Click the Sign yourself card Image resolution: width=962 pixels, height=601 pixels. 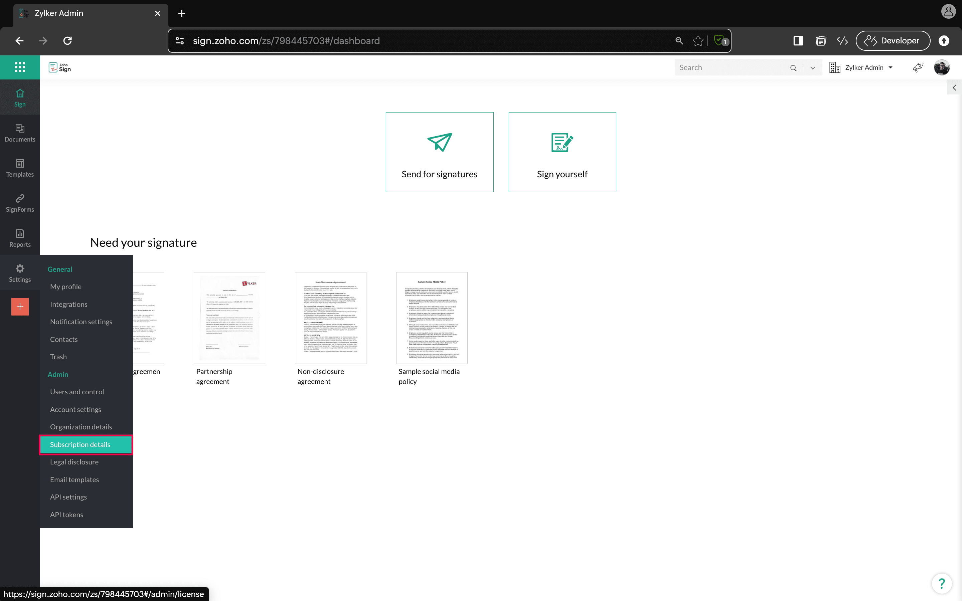tap(562, 152)
